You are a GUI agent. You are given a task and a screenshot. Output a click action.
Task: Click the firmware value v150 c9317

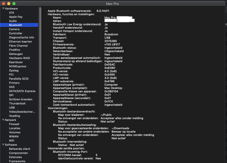[x=112, y=44]
